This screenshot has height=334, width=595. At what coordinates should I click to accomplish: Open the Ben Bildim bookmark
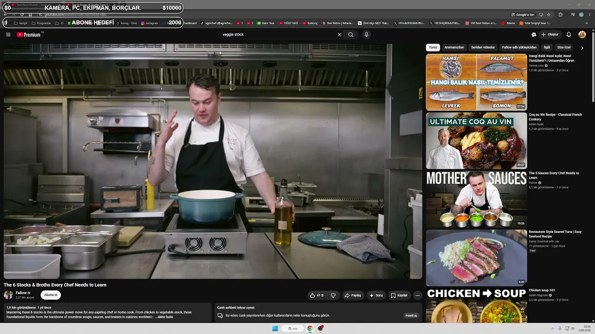click(x=337, y=23)
